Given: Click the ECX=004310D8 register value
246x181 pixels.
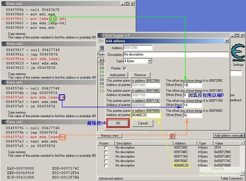Looking at the screenshot, I should (x=20, y=177).
